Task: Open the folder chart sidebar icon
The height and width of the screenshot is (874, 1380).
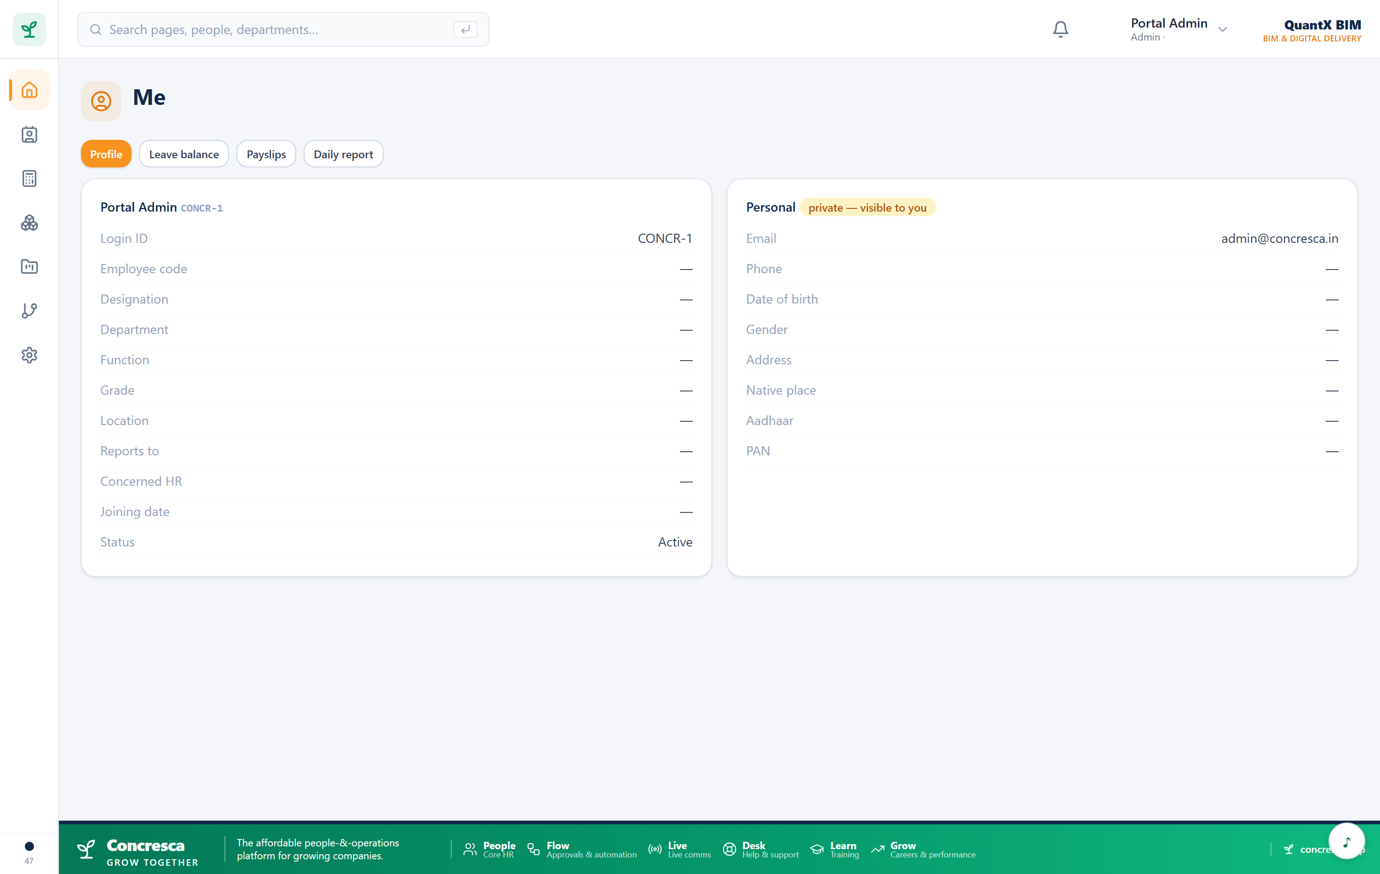Action: [x=29, y=266]
